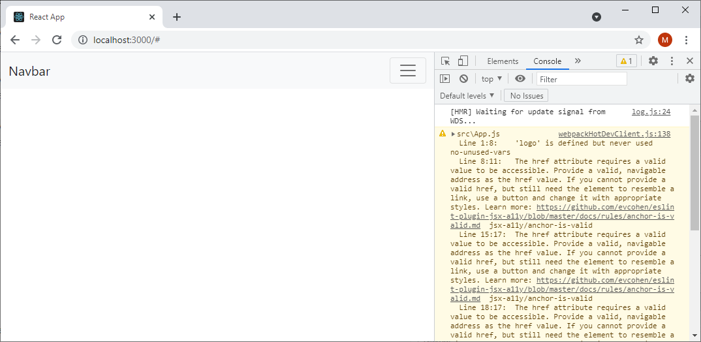This screenshot has width=701, height=342.
Task: Clear the console
Action: [463, 79]
